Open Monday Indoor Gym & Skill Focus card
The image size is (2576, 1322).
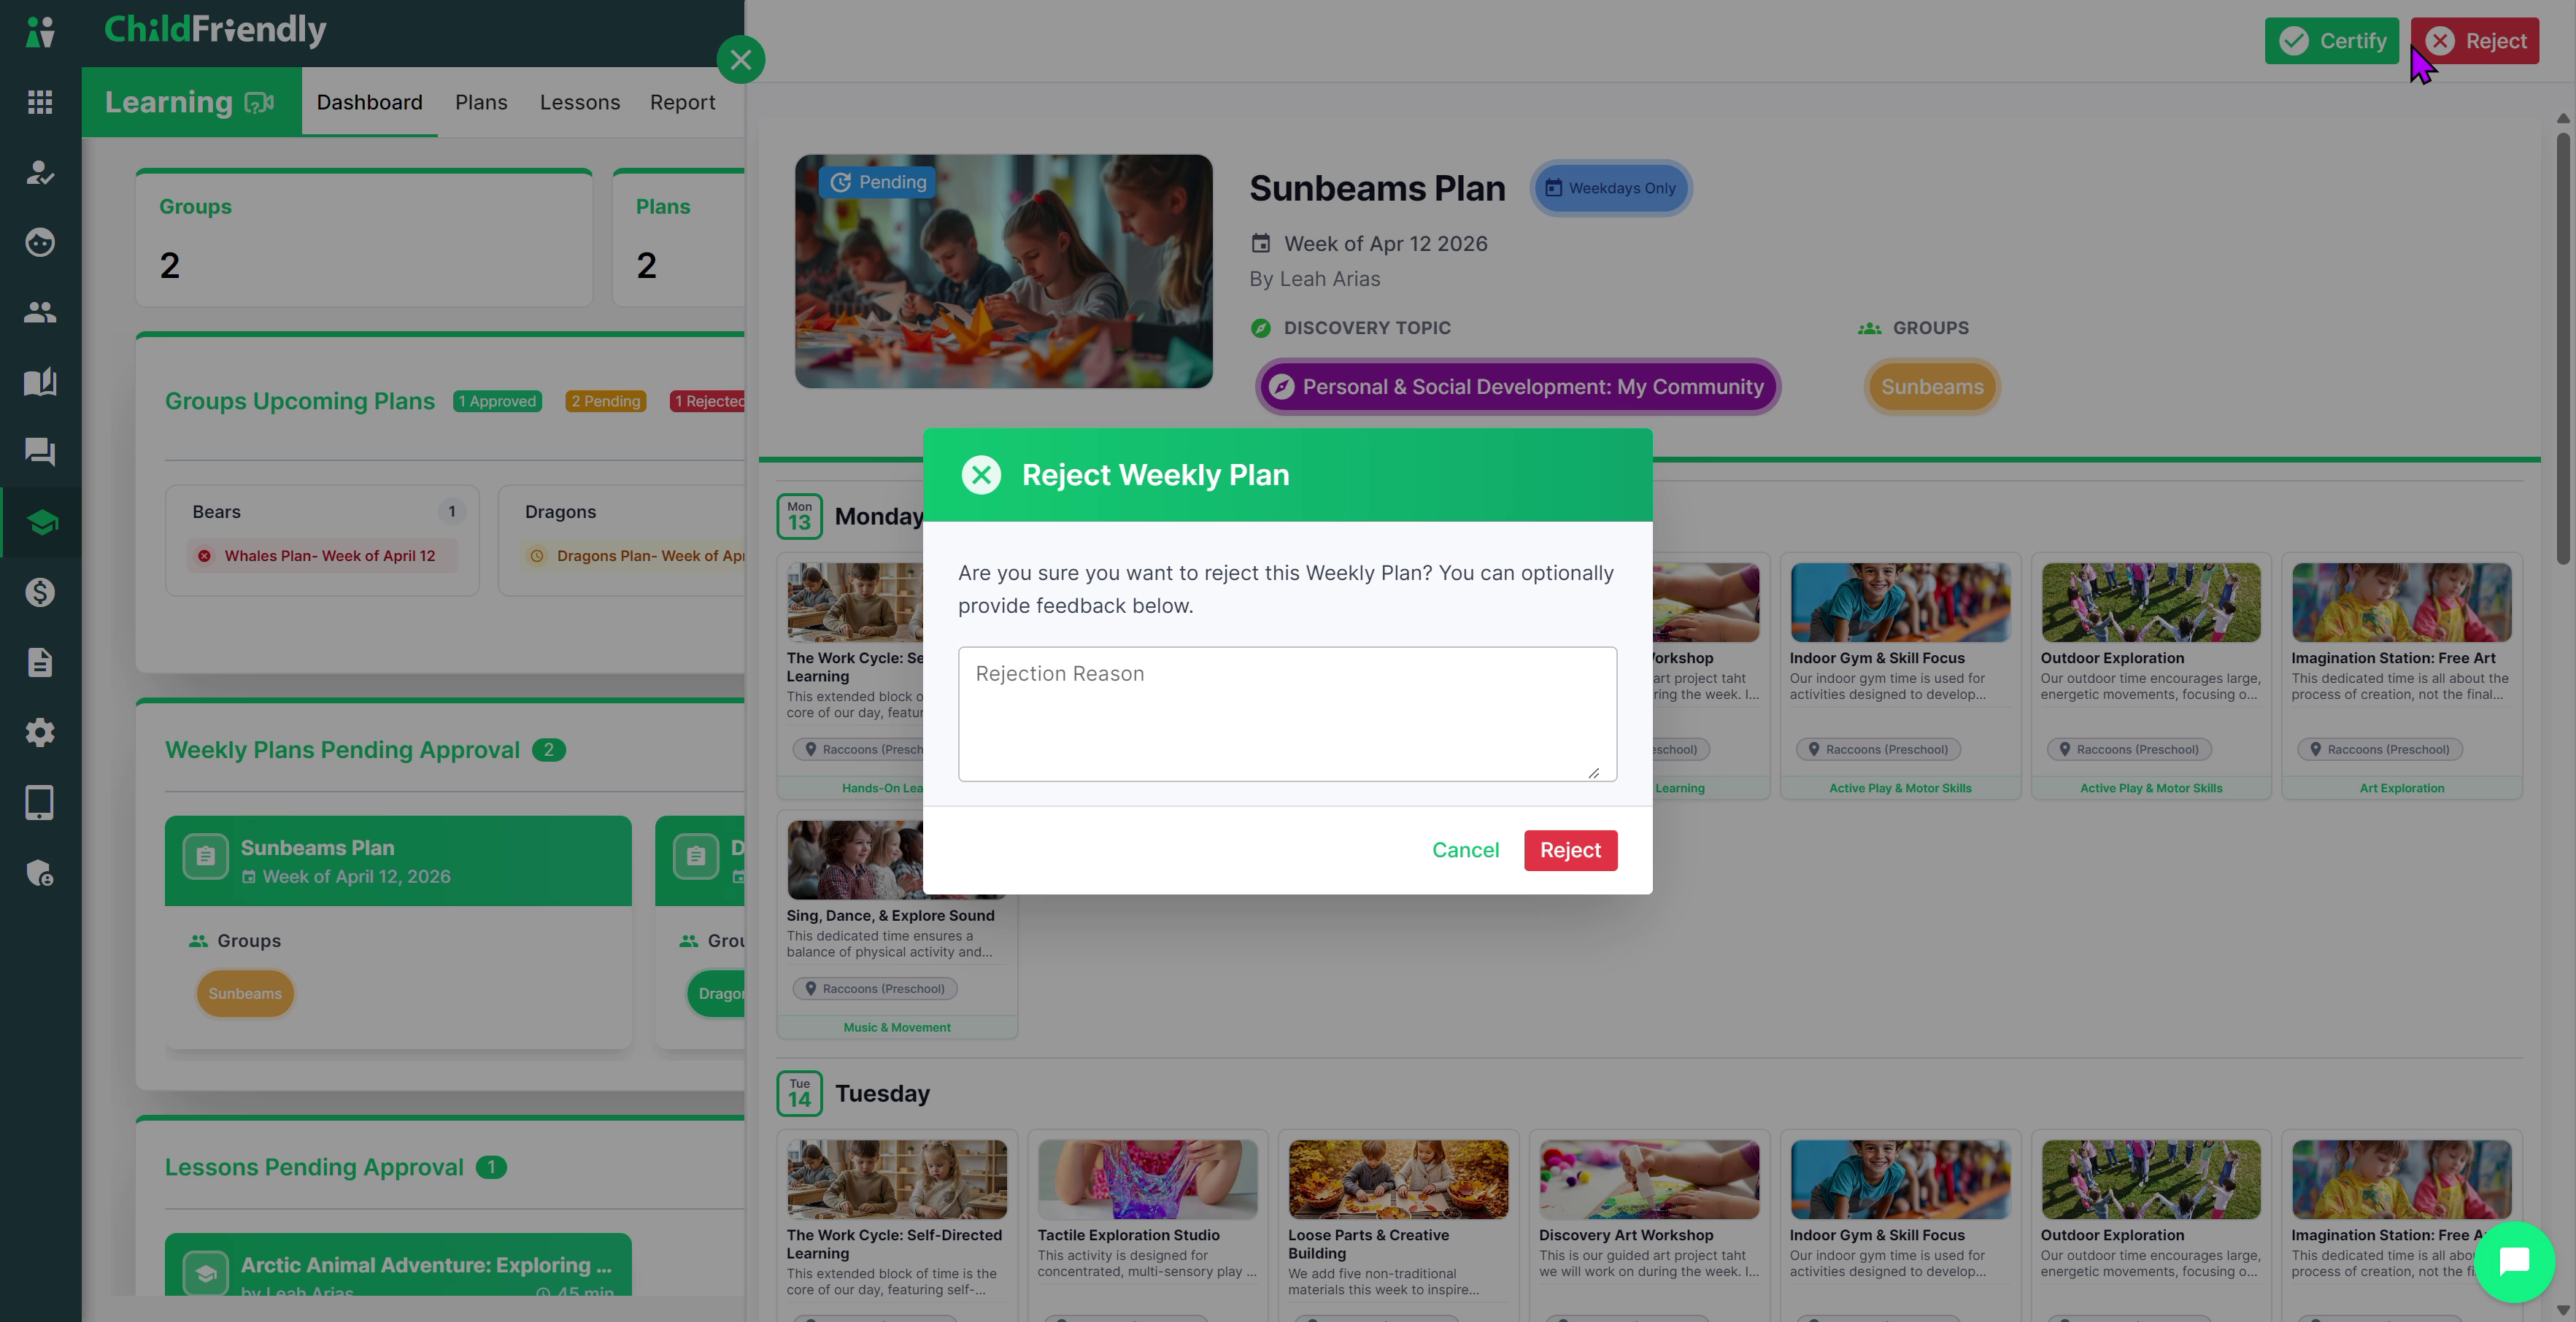coord(1900,676)
